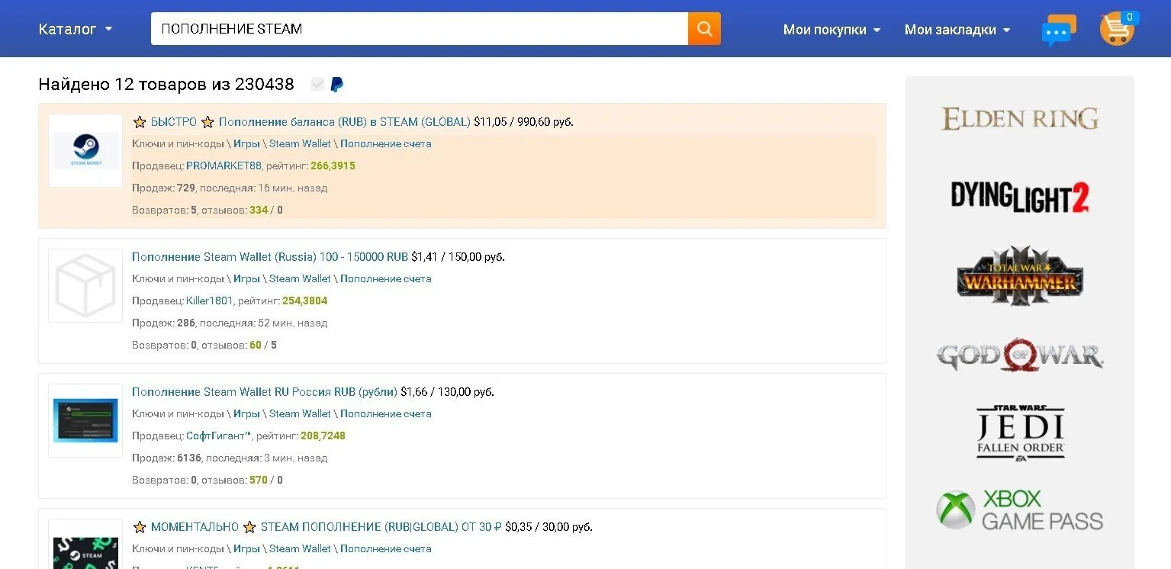The width and height of the screenshot is (1171, 569).
Task: Click rating value 254,3804
Action: (305, 301)
